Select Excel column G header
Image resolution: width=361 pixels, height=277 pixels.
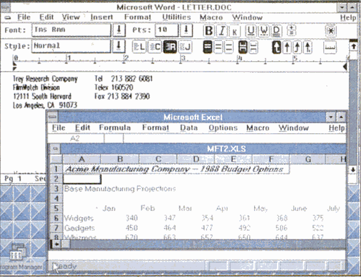click(x=308, y=159)
